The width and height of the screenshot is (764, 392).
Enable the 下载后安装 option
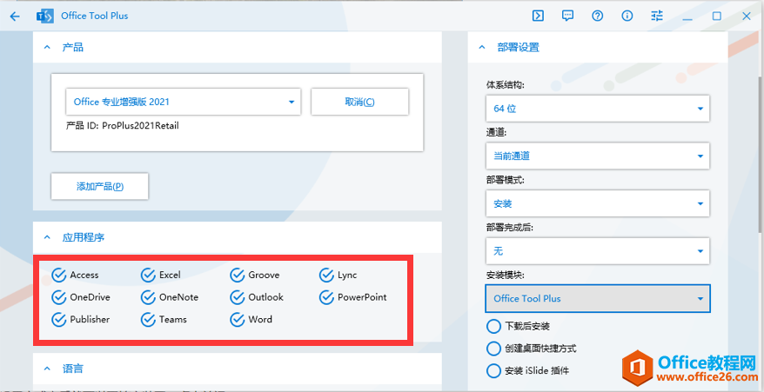[493, 326]
